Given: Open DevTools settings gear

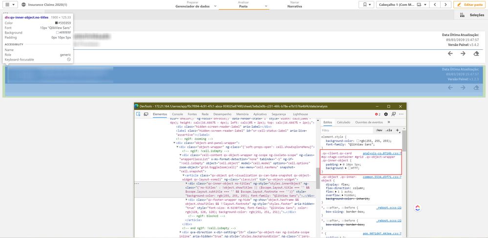Looking at the screenshot, I should (386, 114).
